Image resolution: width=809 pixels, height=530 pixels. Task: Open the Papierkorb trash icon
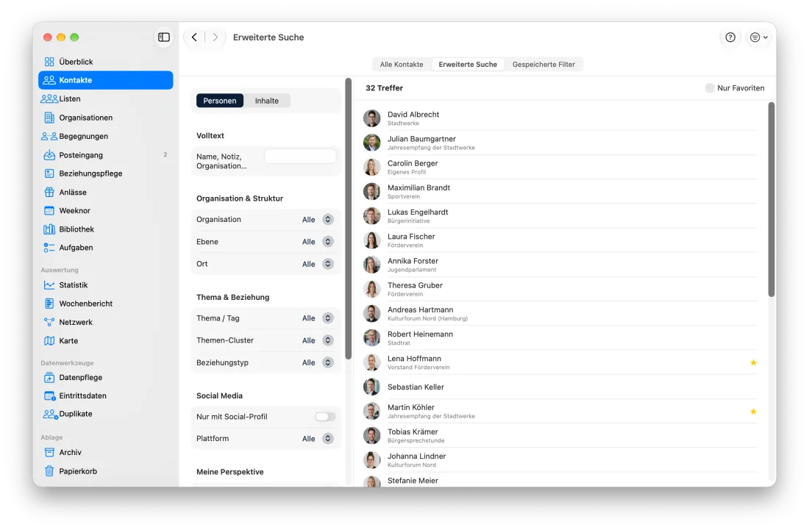point(49,470)
